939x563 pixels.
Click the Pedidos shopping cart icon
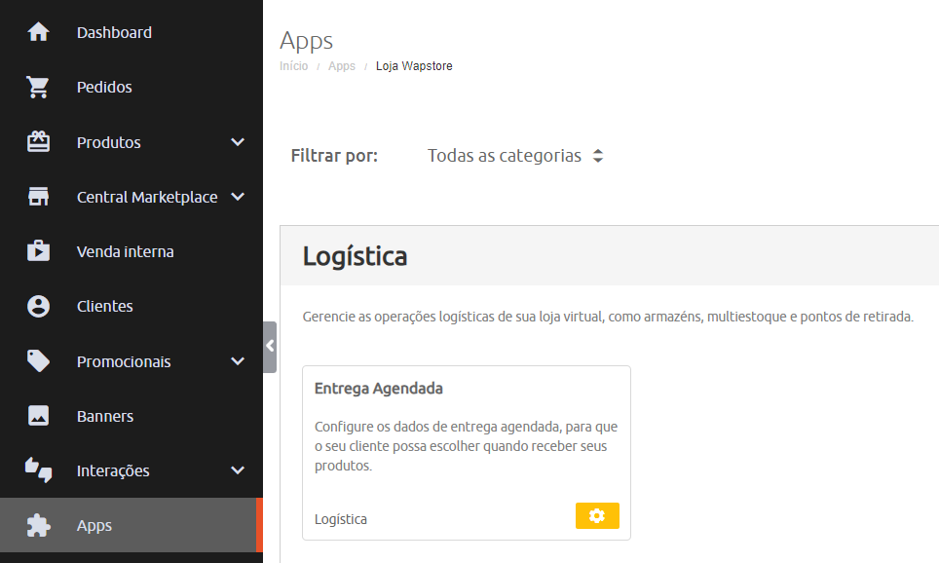38,87
